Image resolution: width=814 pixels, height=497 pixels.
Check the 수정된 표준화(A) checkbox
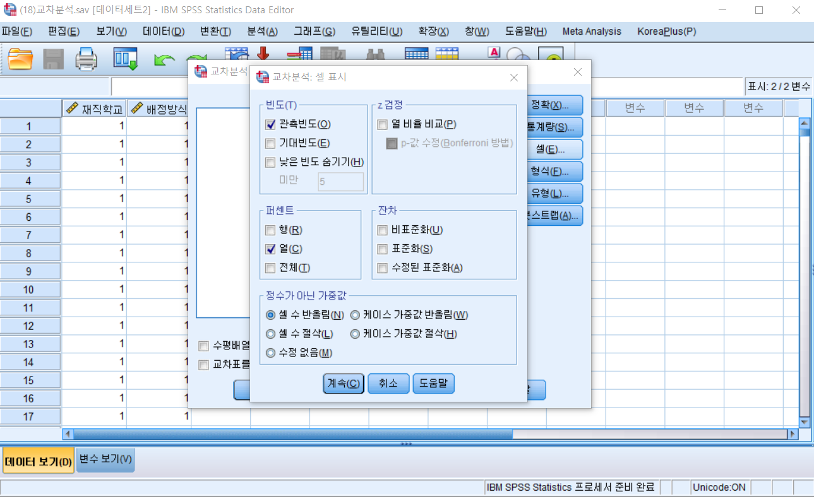[382, 268]
